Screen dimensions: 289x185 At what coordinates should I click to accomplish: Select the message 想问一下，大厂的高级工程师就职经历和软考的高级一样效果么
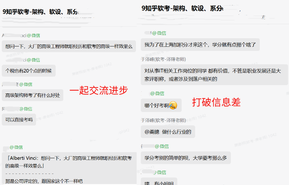point(69,46)
